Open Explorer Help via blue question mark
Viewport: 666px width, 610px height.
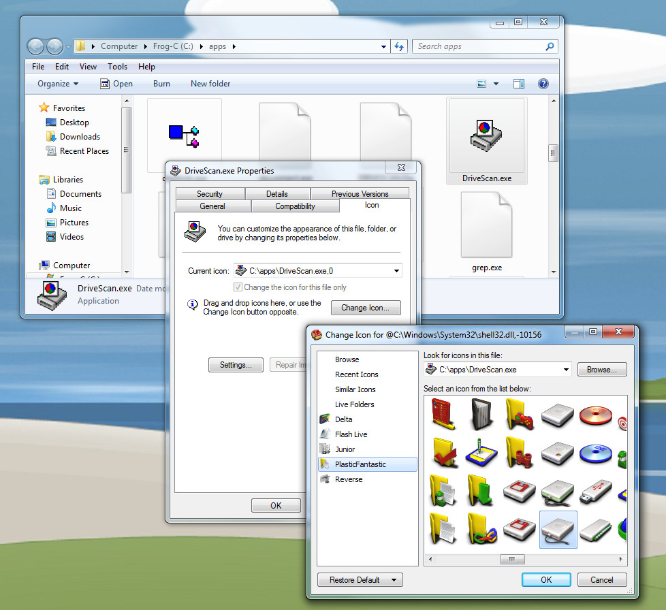pyautogui.click(x=543, y=84)
